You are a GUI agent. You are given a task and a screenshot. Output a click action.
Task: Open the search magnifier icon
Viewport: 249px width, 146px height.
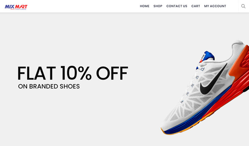click(243, 6)
